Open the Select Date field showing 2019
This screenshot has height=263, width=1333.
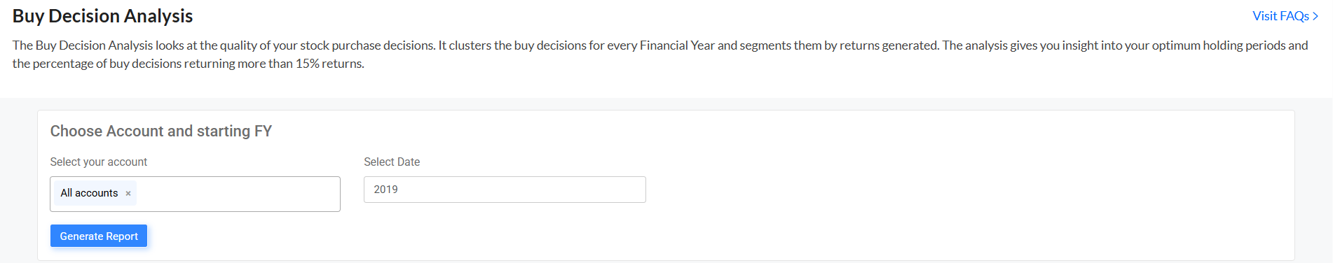tap(505, 190)
